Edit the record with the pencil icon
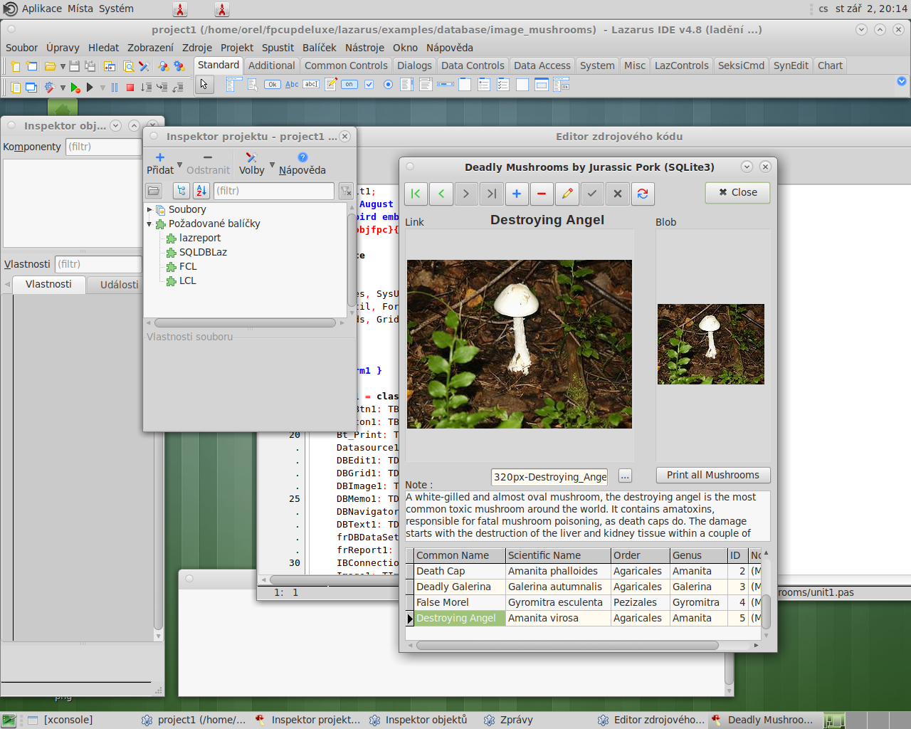911x729 pixels. click(567, 194)
